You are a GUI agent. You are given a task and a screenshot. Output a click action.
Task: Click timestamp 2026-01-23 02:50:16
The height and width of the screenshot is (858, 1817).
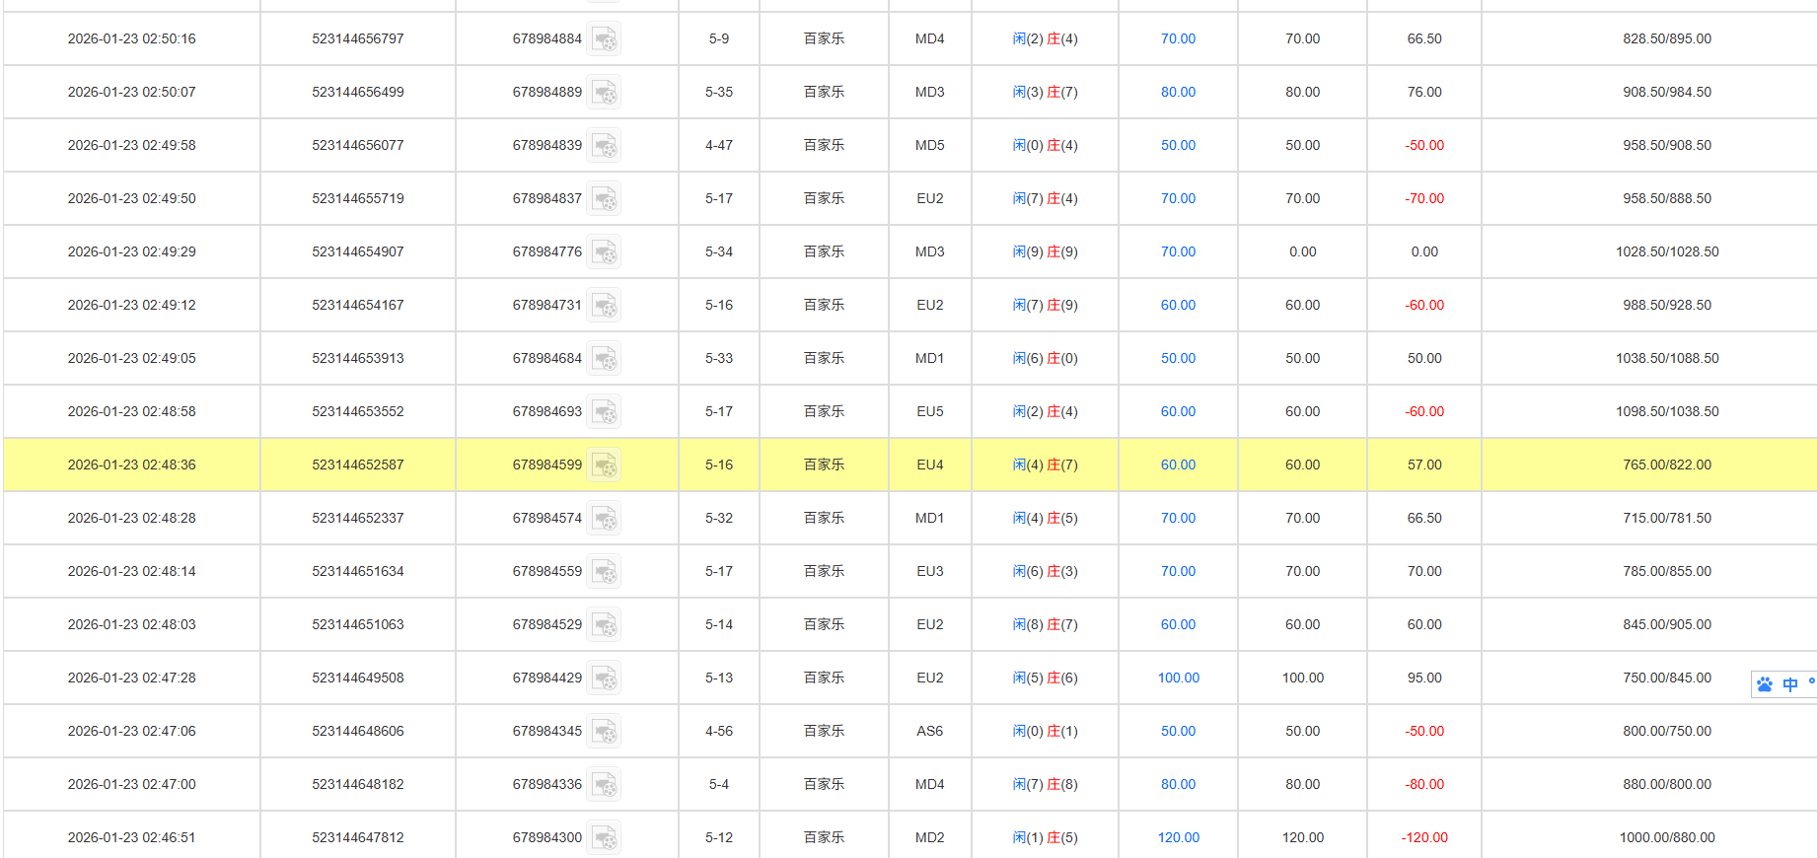(131, 39)
